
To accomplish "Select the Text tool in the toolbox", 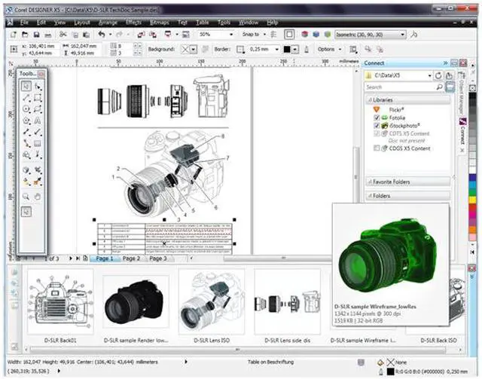I will pos(38,119).
